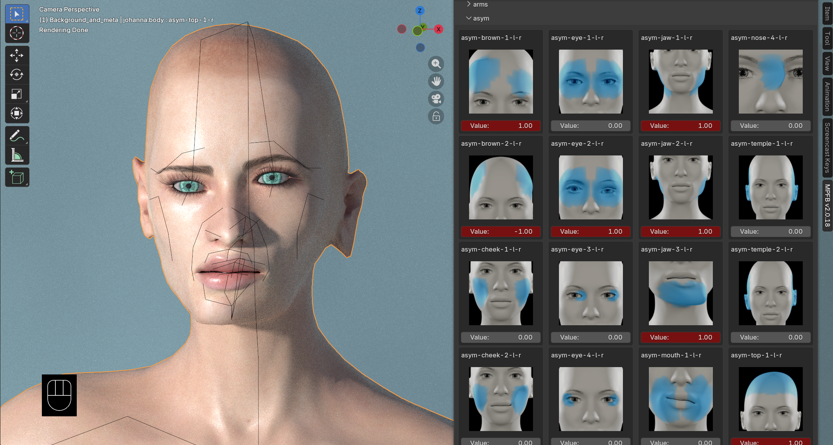Click the Z axis on navigation gizmo
The height and width of the screenshot is (445, 833).
pyautogui.click(x=420, y=11)
